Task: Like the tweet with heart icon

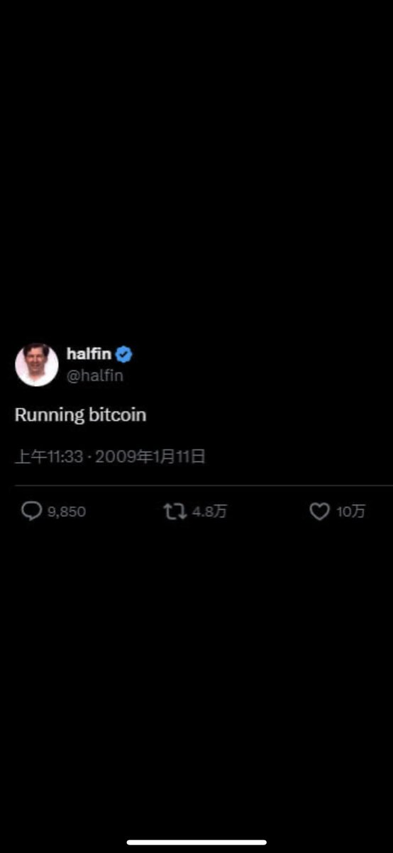Action: point(320,511)
